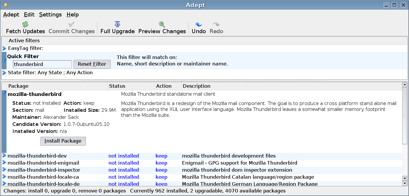409x196 pixels.
Task: Open the Edit menu
Action: pyautogui.click(x=29, y=14)
